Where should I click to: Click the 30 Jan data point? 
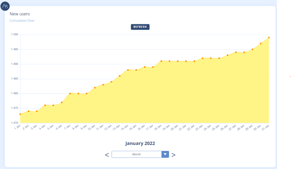(x=261, y=43)
